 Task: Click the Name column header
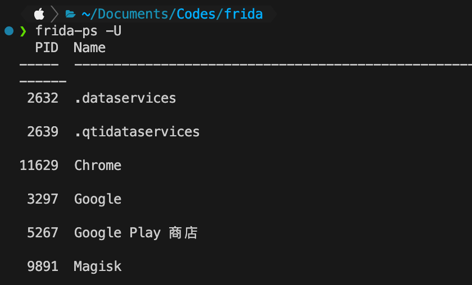[90, 48]
